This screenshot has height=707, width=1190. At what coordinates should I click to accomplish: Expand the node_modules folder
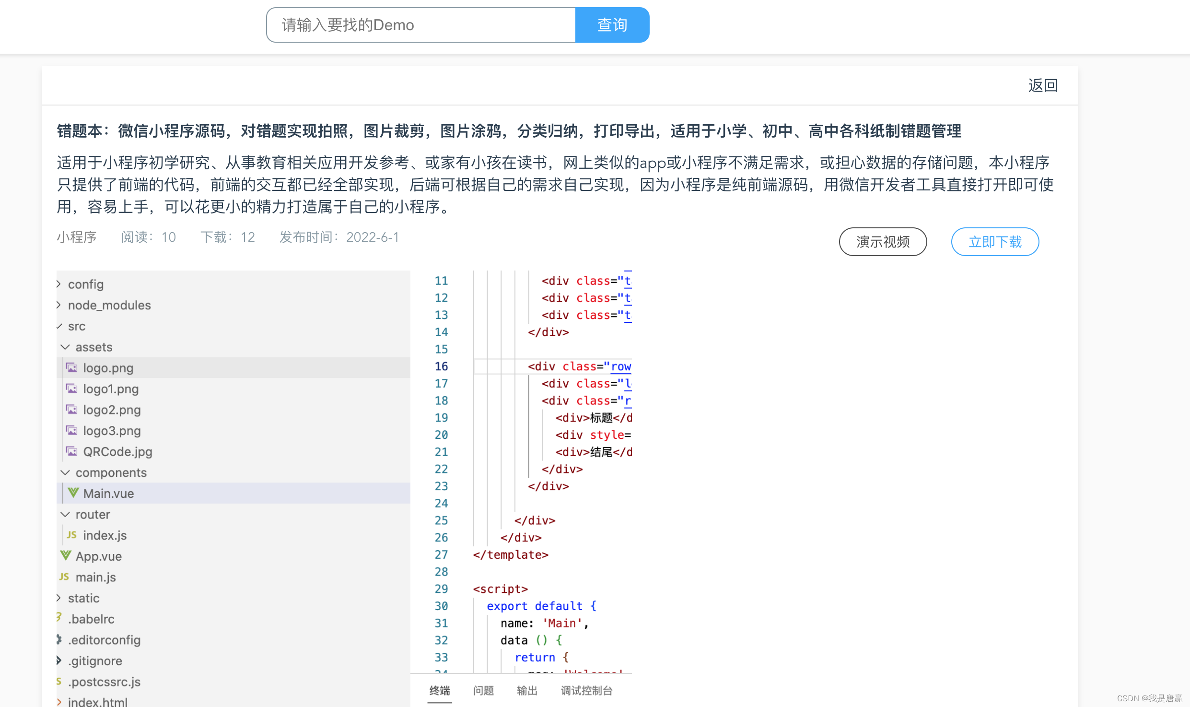point(59,305)
